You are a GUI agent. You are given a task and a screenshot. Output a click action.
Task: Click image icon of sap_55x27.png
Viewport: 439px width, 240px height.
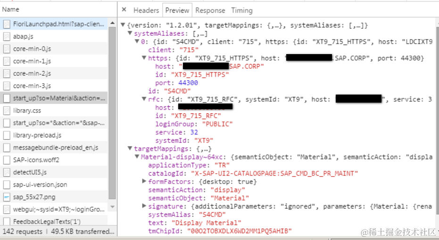pyautogui.click(x=7, y=197)
